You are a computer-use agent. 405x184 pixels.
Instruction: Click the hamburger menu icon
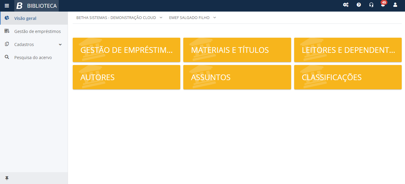(x=7, y=6)
